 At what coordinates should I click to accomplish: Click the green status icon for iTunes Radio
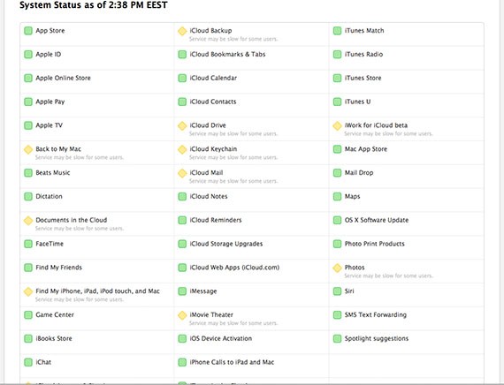[337, 55]
